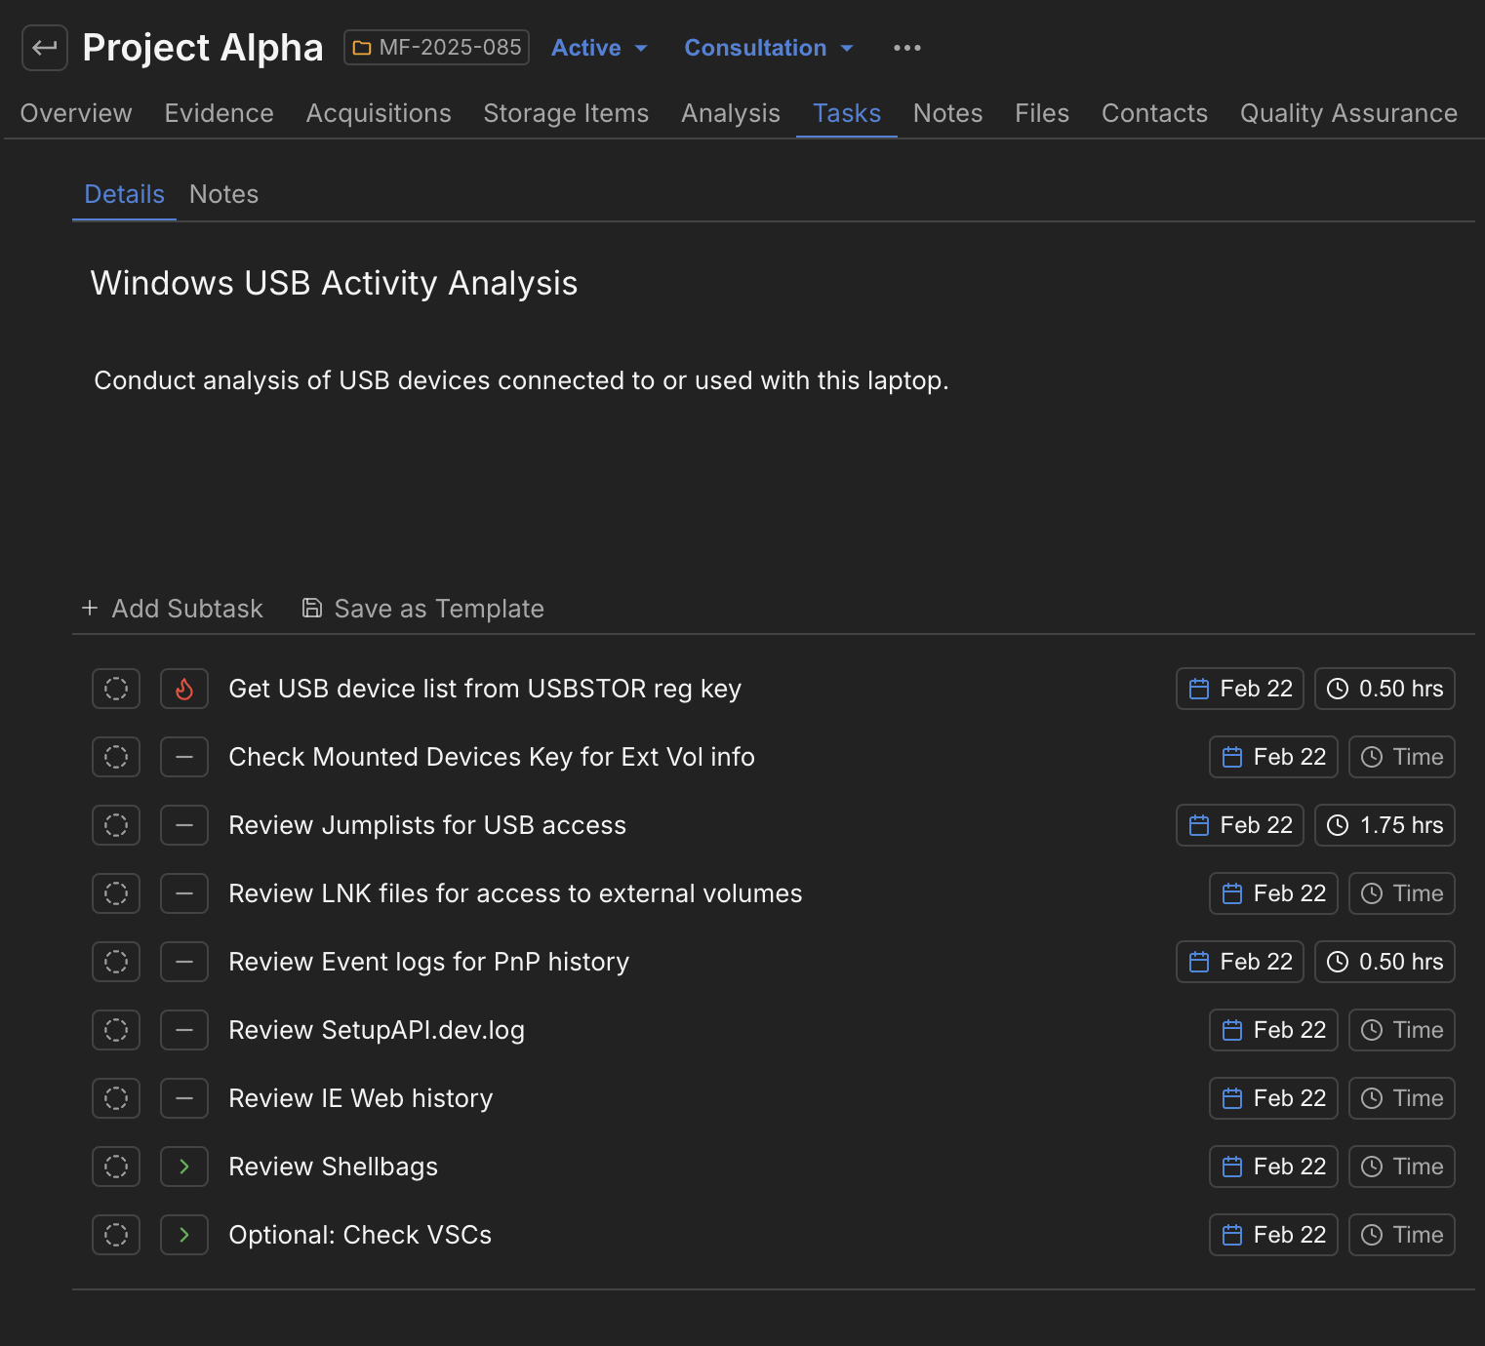
Task: Toggle status circle for Get USB device list
Action: coord(116,689)
